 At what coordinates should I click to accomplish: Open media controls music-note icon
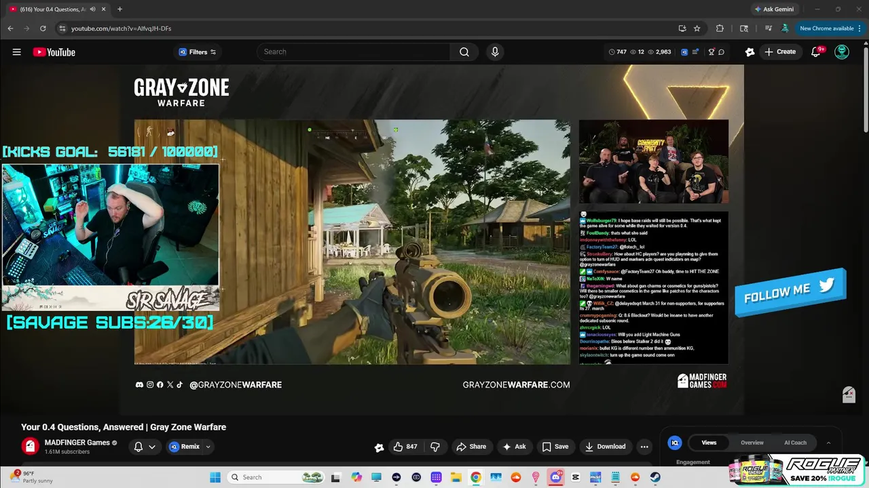768,28
